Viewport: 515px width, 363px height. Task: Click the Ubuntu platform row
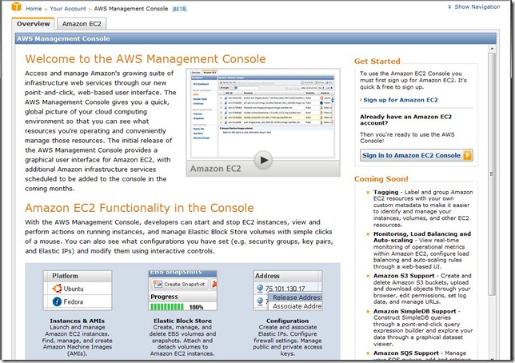coord(78,289)
